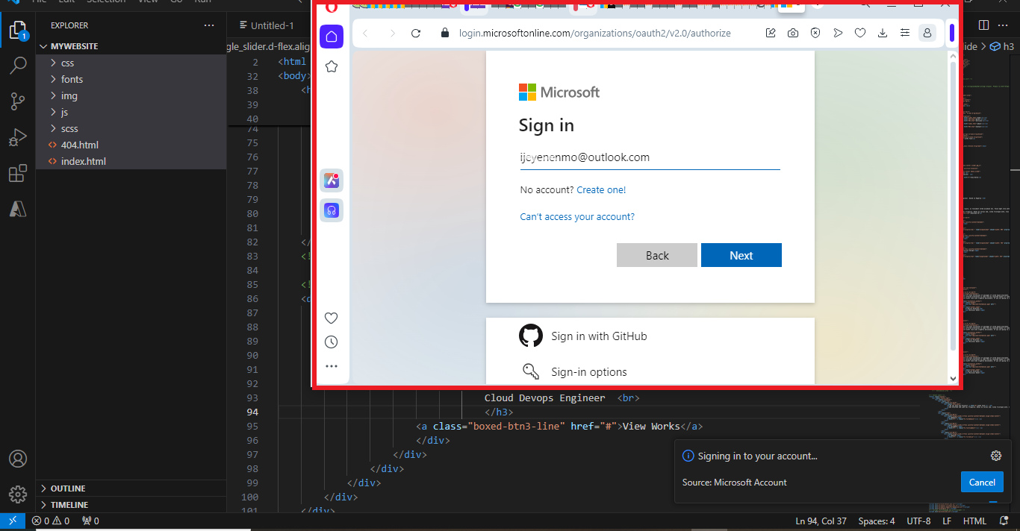This screenshot has height=531, width=1020.
Task: Click LF end-of-line selector
Action: (x=947, y=521)
